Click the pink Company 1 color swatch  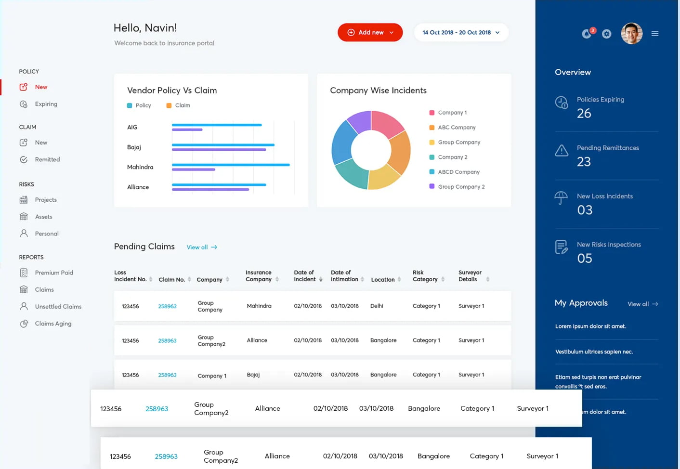(432, 112)
